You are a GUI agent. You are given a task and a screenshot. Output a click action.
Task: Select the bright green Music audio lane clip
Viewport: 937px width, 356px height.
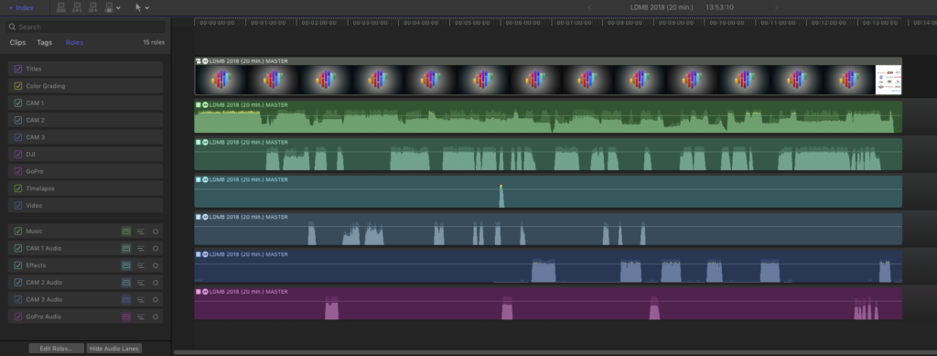548,117
